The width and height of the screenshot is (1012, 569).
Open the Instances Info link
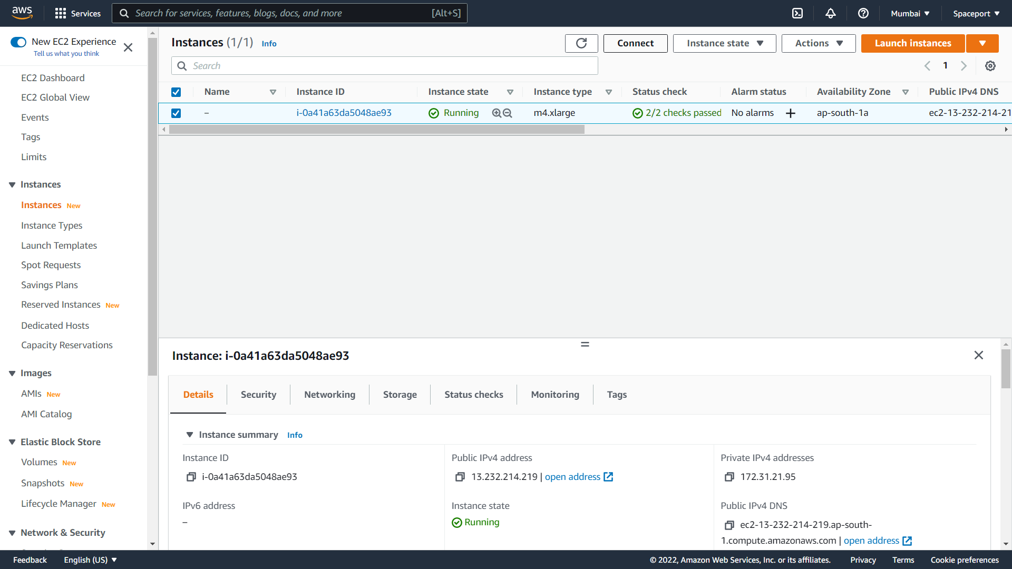point(269,44)
